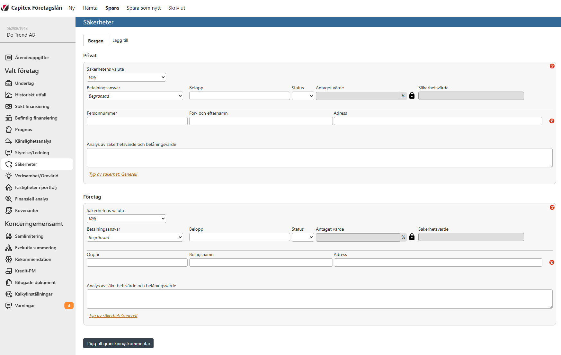The width and height of the screenshot is (561, 355).
Task: Click the Personnummer input field
Action: tap(137, 121)
